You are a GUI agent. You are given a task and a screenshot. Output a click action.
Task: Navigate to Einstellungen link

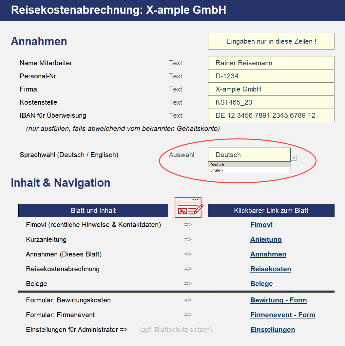point(273,330)
